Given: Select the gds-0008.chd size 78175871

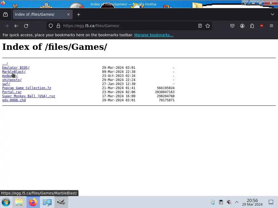Looking at the screenshot, I should pos(167,100).
